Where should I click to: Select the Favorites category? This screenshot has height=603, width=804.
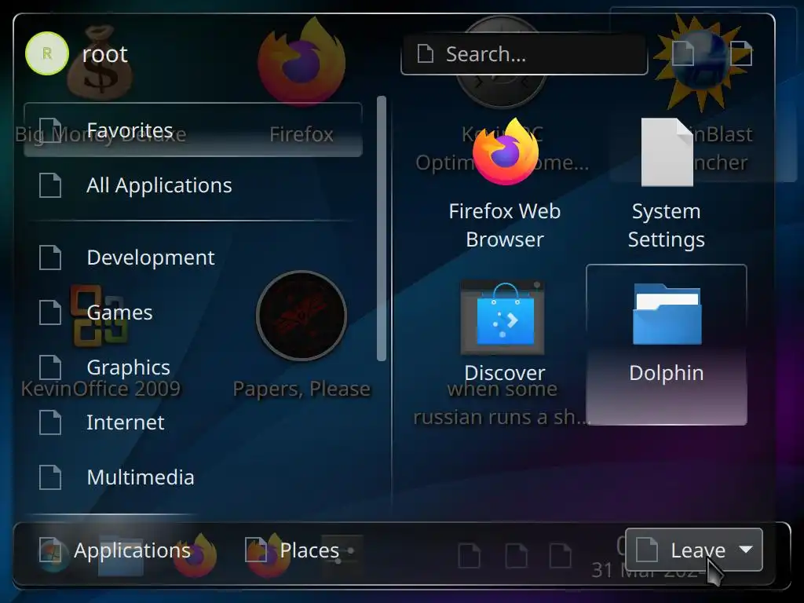193,130
